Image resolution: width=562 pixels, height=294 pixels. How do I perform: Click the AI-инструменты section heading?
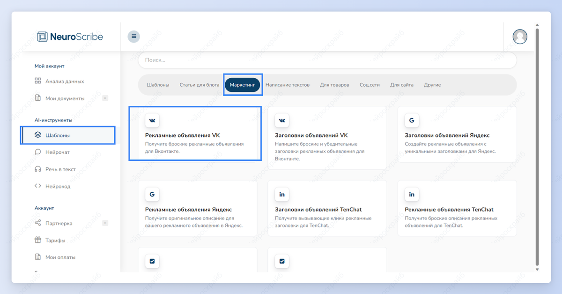(x=53, y=120)
